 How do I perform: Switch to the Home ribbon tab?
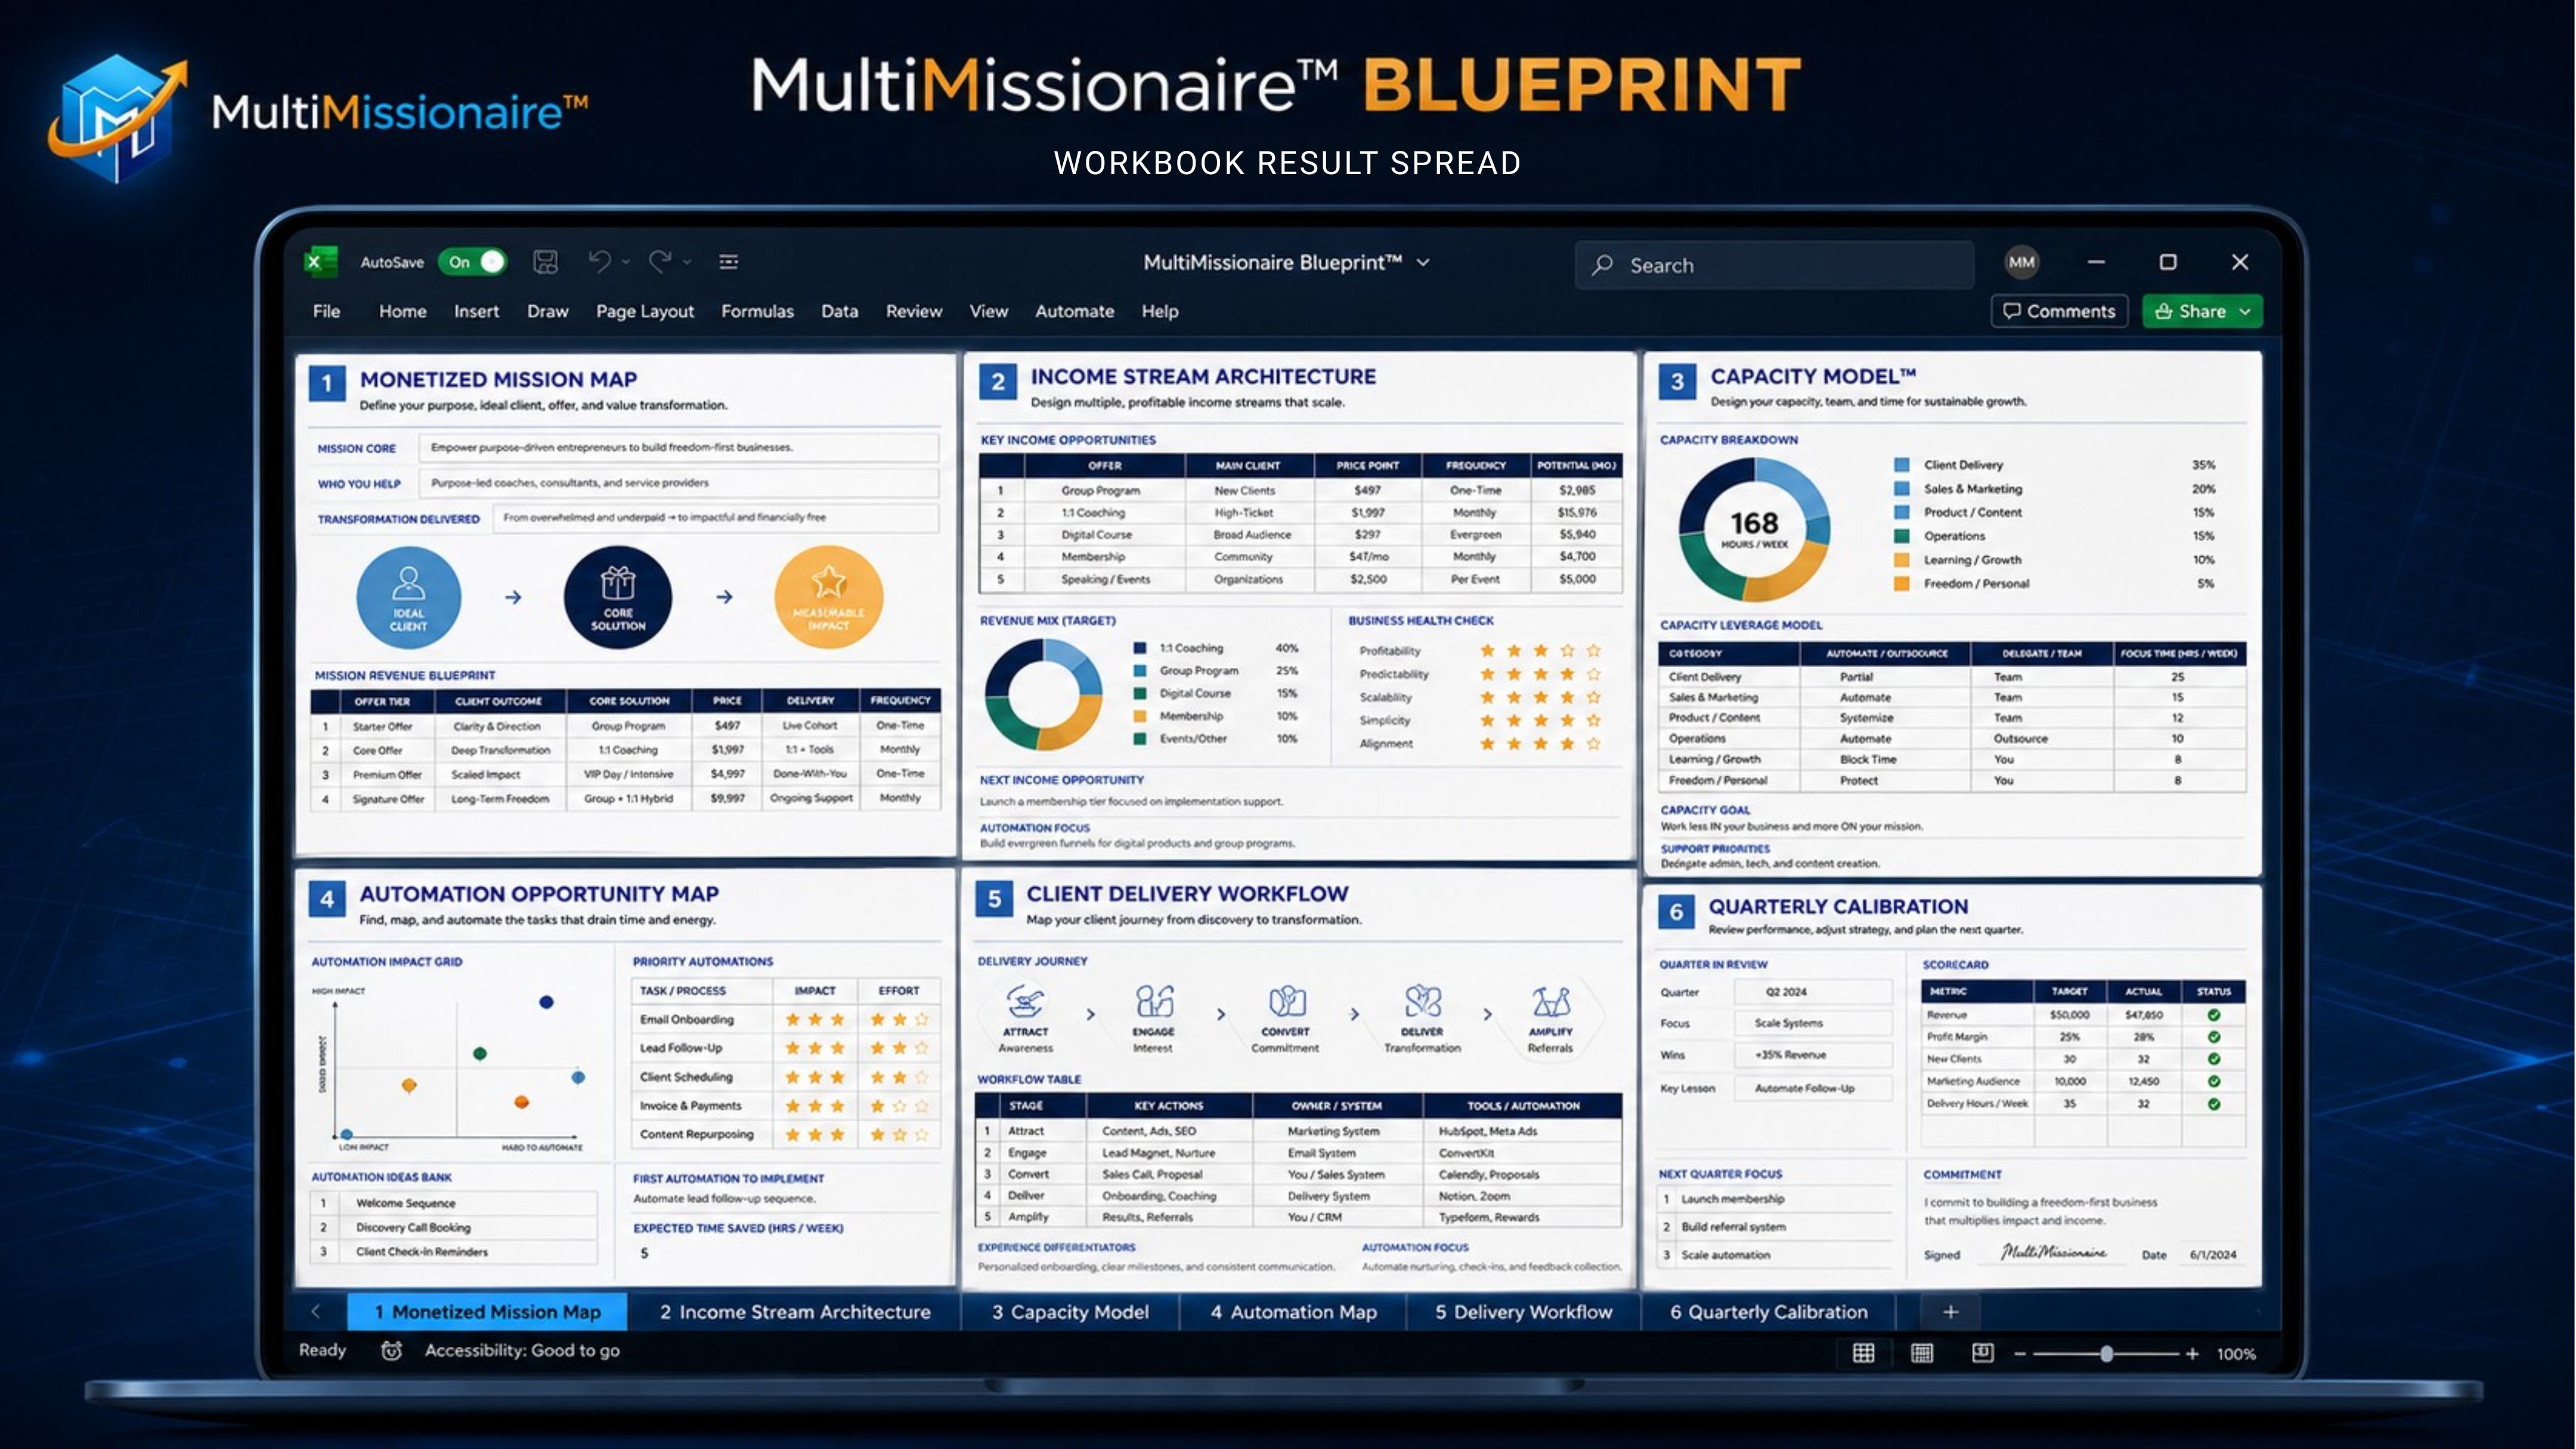pos(402,311)
